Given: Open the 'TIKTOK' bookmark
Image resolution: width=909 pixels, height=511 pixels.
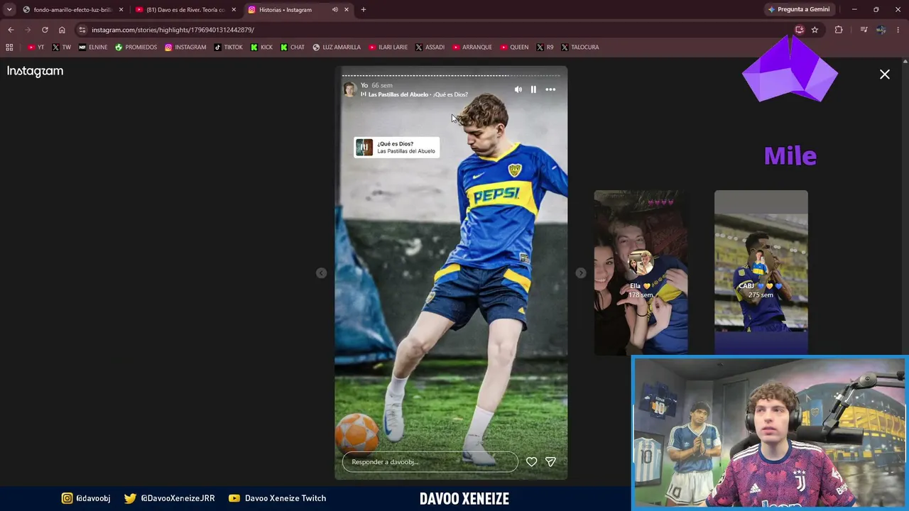Looking at the screenshot, I should pyautogui.click(x=228, y=48).
